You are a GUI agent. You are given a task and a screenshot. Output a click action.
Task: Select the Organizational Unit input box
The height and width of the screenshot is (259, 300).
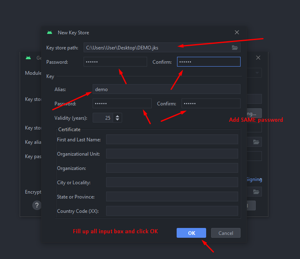(172, 154)
